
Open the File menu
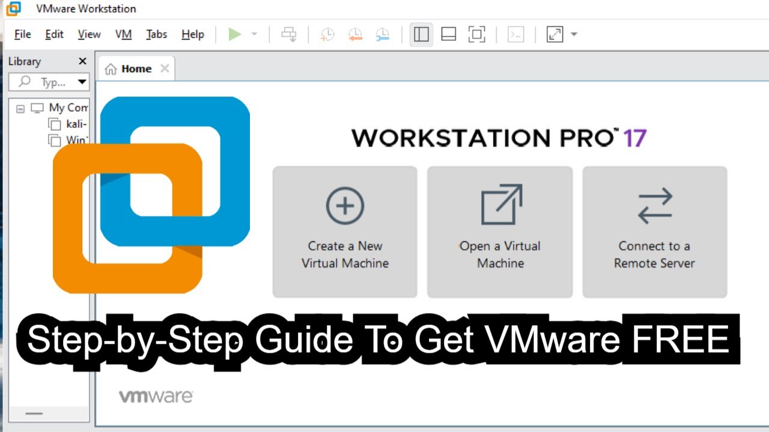[x=22, y=34]
